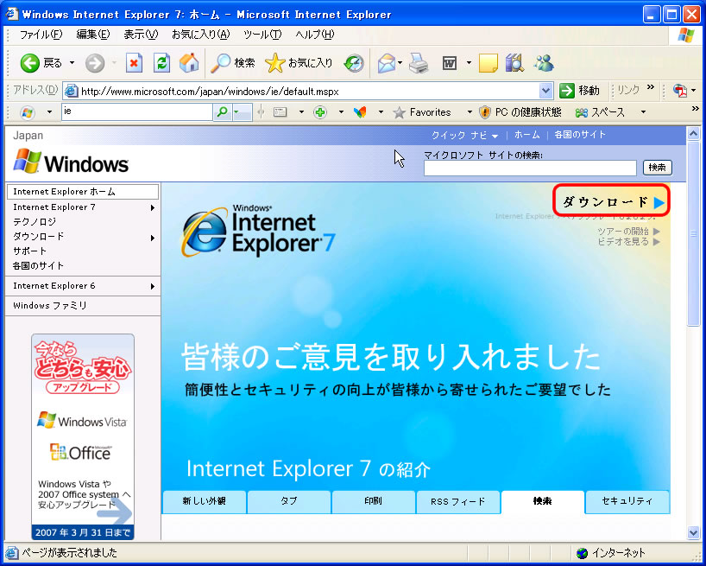706x566 pixels.
Task: Select the タブ tab
Action: [x=288, y=501]
